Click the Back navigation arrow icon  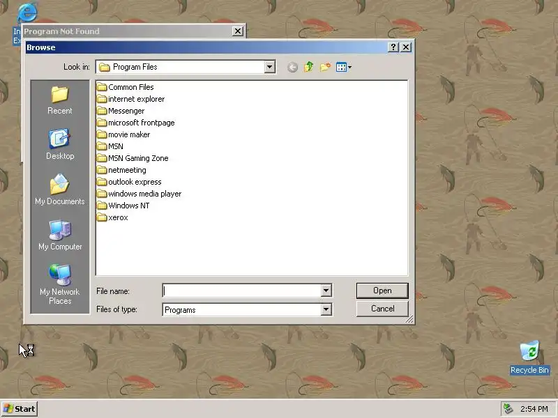point(292,67)
